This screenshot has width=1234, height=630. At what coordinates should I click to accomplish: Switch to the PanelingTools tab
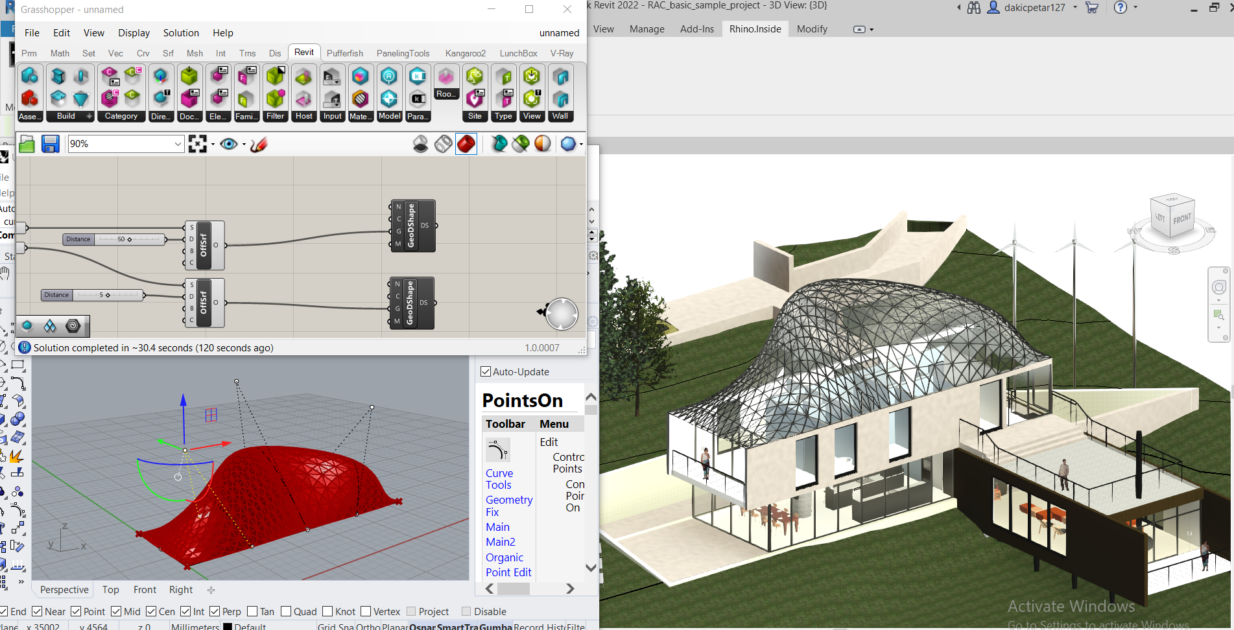click(x=403, y=53)
